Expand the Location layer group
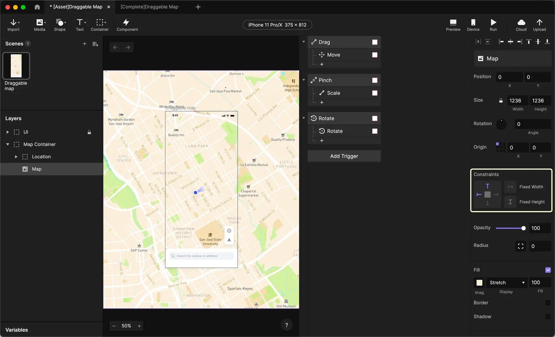The width and height of the screenshot is (555, 337). (16, 157)
